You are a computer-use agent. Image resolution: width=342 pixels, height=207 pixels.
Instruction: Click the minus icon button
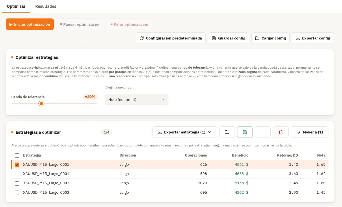click(x=263, y=132)
